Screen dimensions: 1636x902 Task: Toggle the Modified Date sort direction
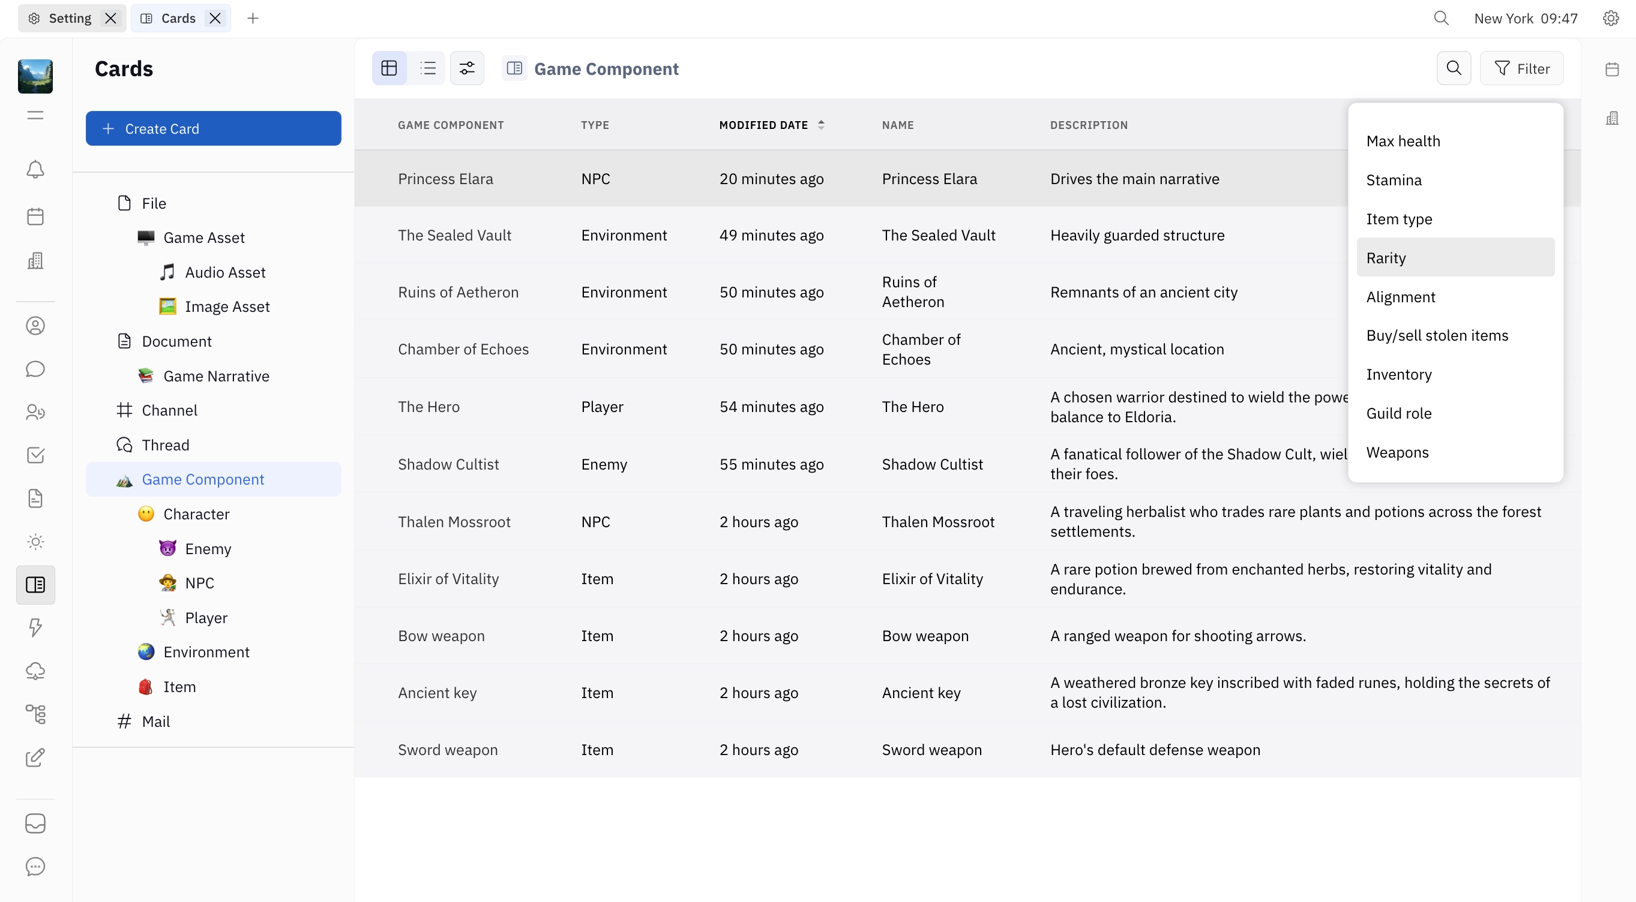pos(821,124)
